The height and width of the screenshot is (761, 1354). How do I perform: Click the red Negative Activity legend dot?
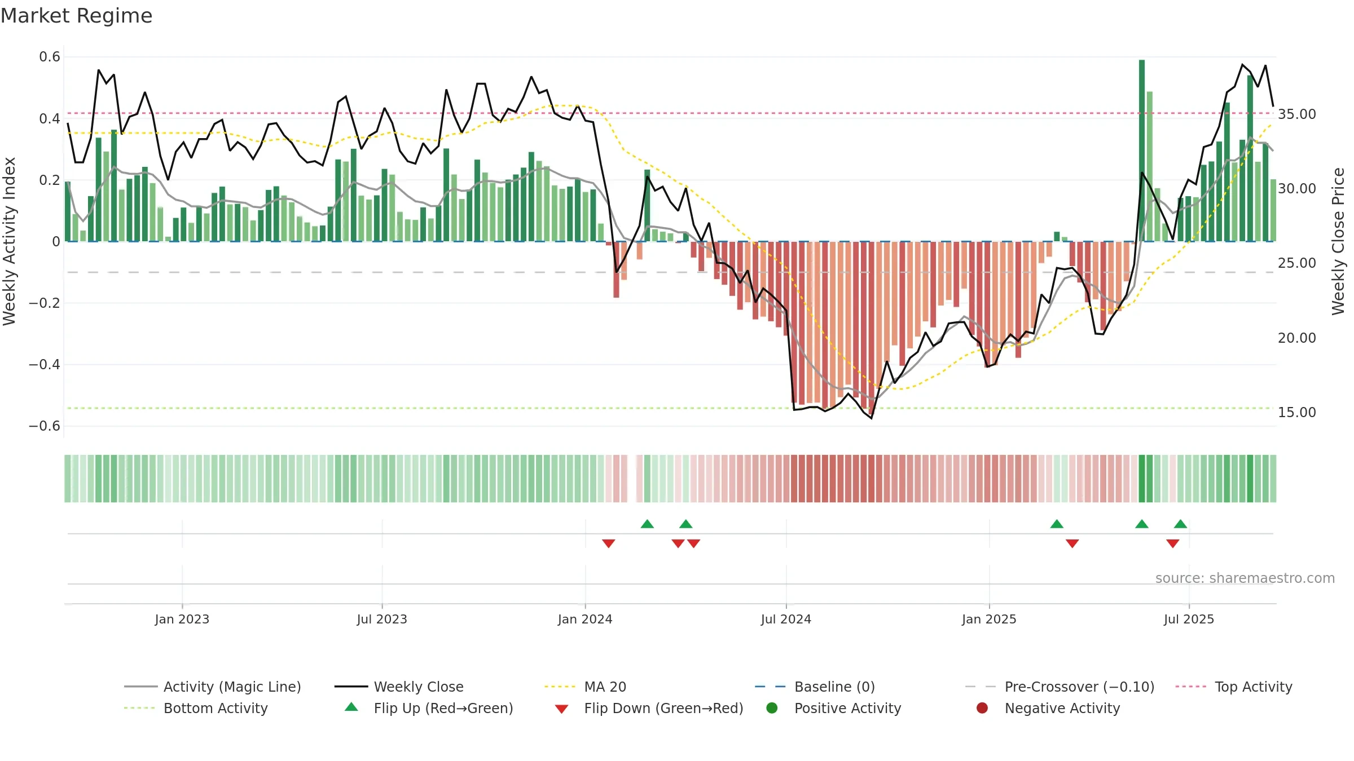(982, 707)
